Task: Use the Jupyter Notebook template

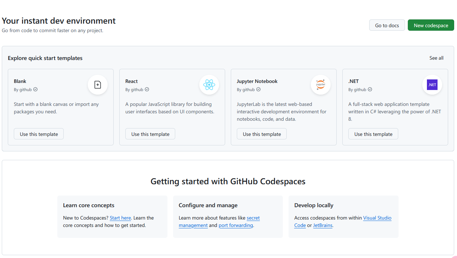Action: (262, 134)
